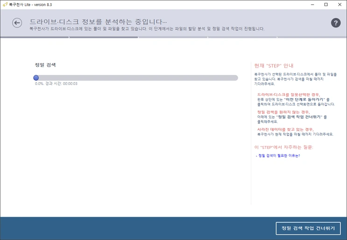
Task: Maximize the 복구천사 Lite window
Action: [x=326, y=4]
